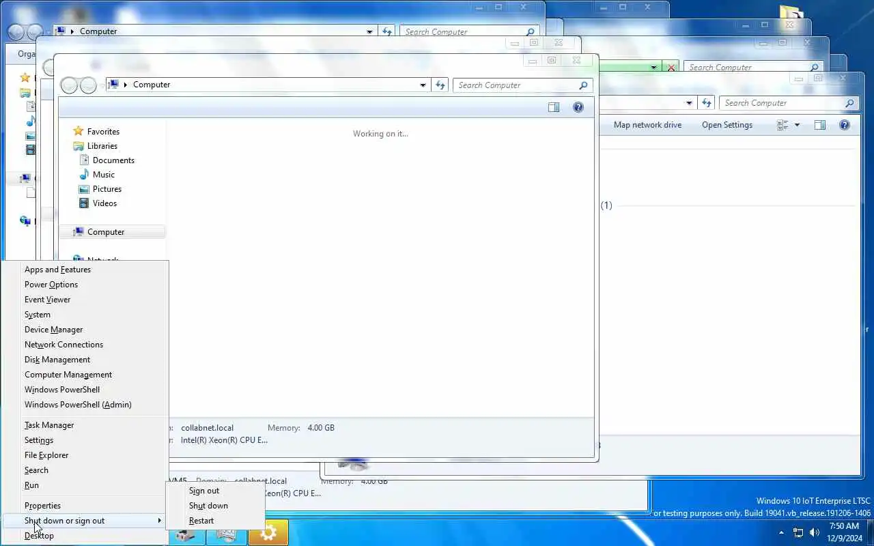
Task: Select Favorites in the navigation pane
Action: (103, 131)
